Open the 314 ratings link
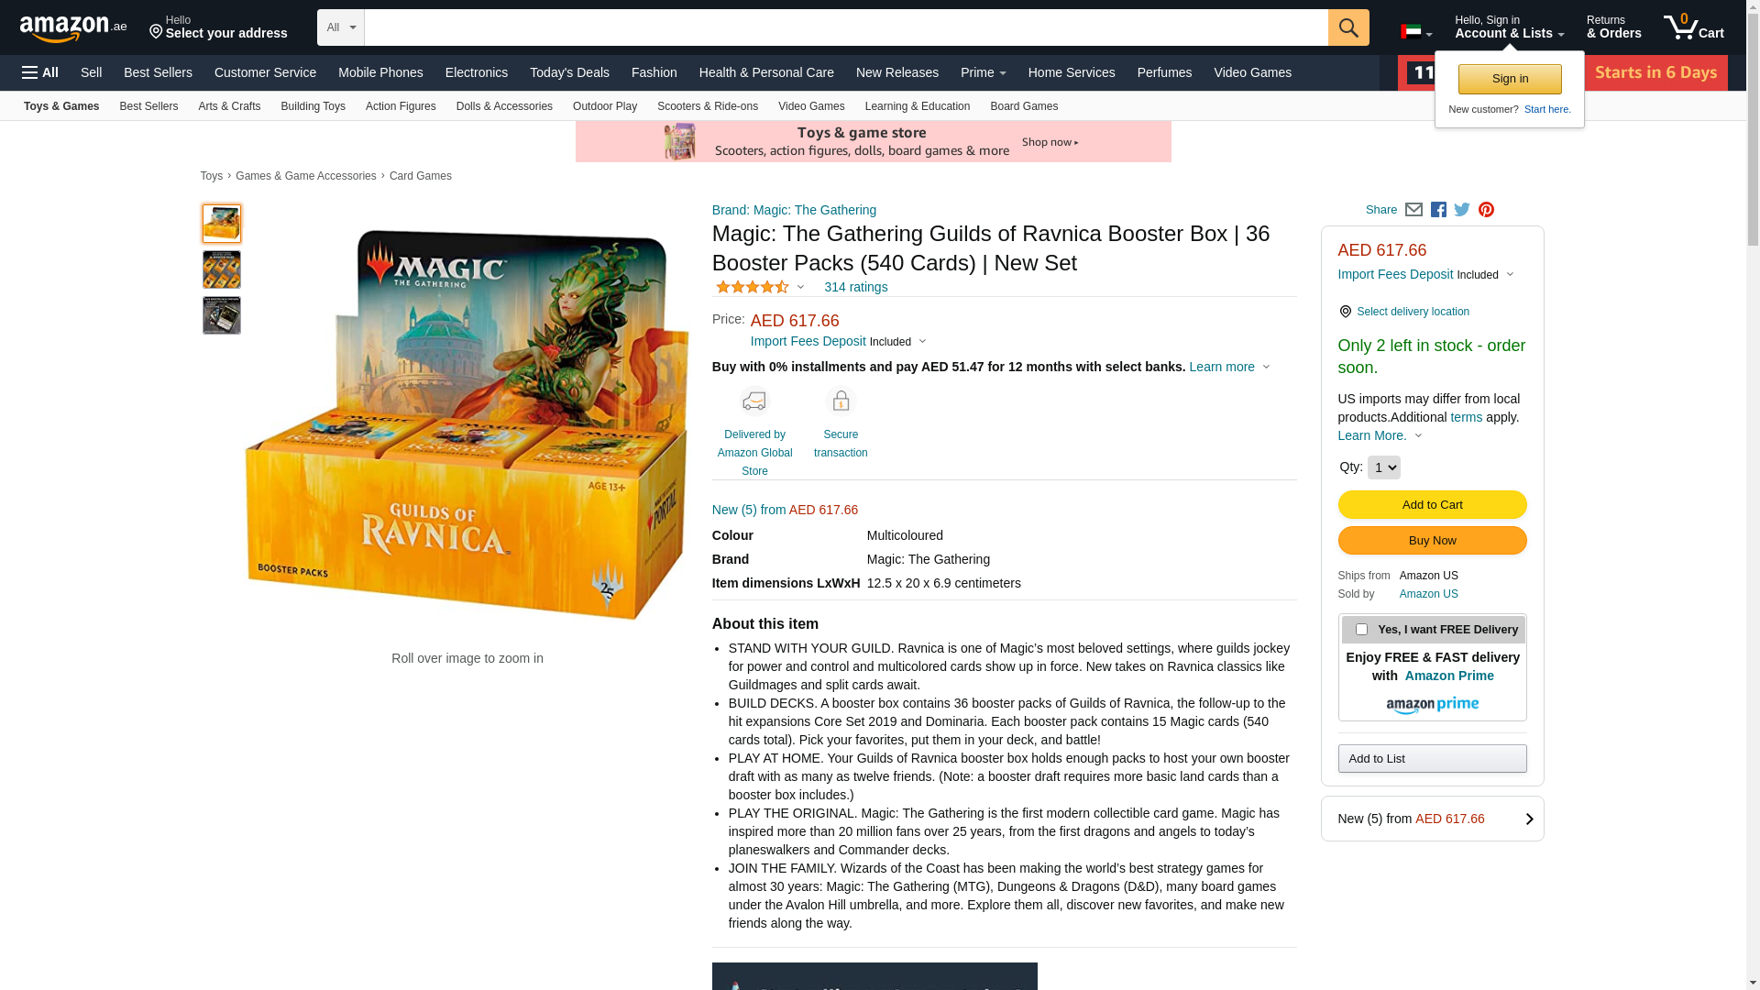 coord(855,287)
